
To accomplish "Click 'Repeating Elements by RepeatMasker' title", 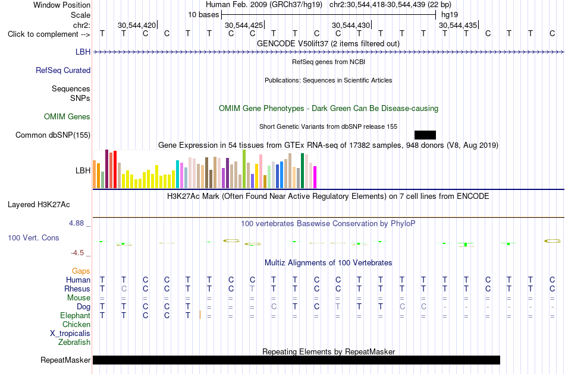I will tap(328, 351).
